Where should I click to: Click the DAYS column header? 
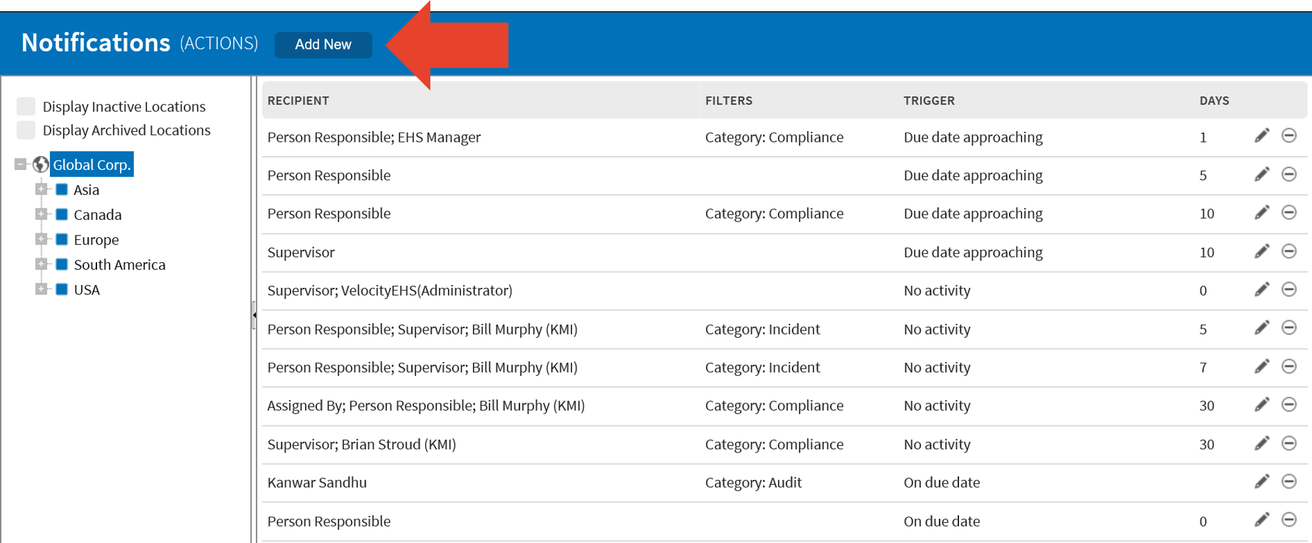1214,101
